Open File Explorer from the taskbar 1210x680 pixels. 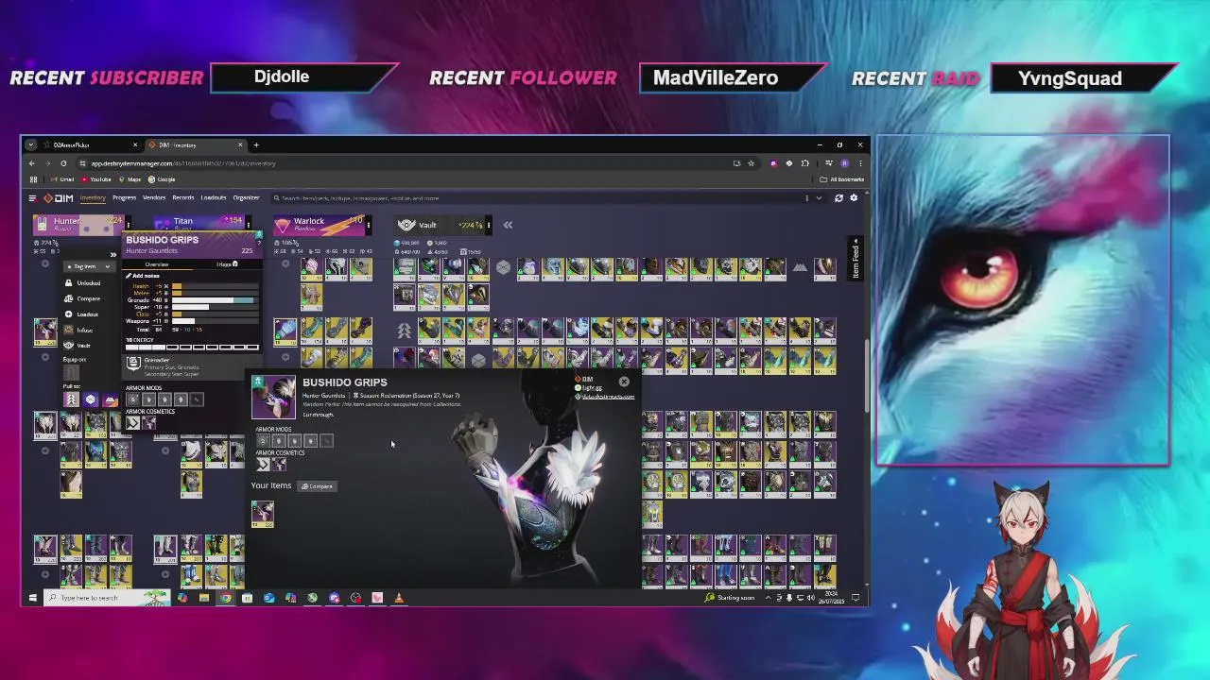[203, 598]
